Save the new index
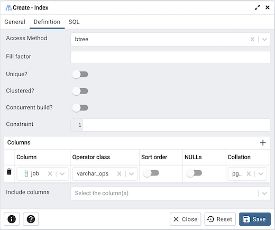The image size is (275, 230). 255,219
